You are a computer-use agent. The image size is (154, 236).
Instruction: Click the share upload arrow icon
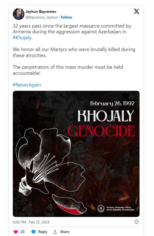click(55, 232)
